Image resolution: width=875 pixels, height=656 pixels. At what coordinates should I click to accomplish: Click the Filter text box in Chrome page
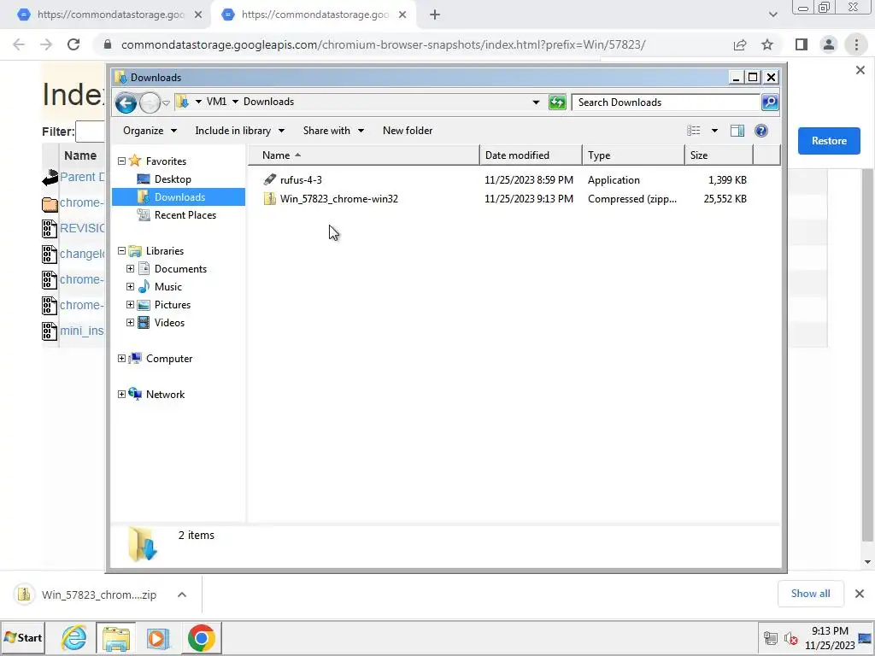(x=90, y=132)
